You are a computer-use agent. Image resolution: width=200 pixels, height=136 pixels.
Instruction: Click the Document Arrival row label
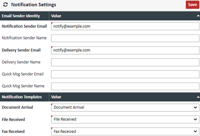pyautogui.click(x=17, y=107)
